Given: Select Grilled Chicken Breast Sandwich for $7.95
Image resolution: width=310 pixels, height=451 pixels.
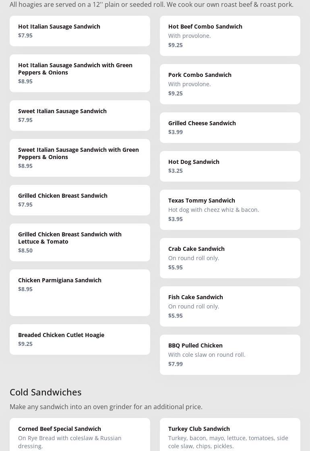Looking at the screenshot, I should click(x=80, y=200).
